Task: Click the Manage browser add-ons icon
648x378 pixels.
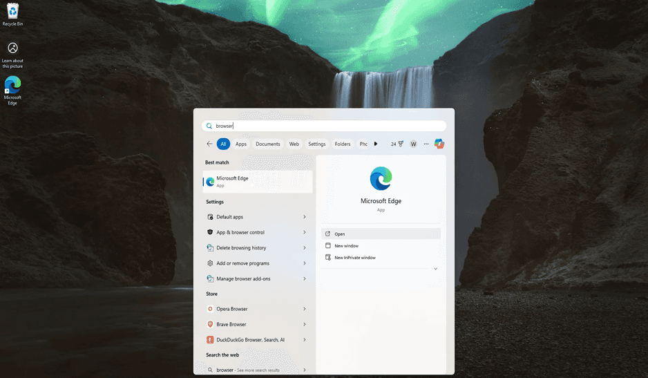Action: [210, 278]
